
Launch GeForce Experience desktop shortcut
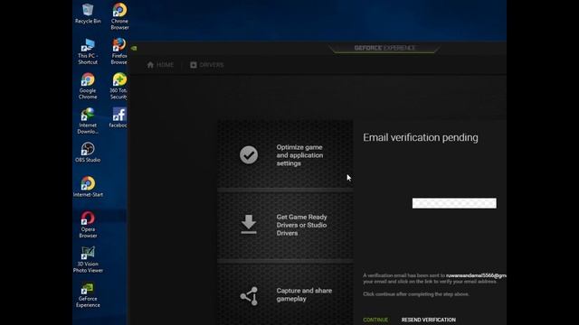[x=88, y=294]
